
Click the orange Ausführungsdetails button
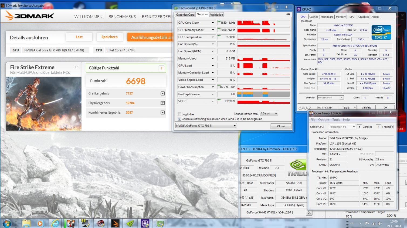150,37
